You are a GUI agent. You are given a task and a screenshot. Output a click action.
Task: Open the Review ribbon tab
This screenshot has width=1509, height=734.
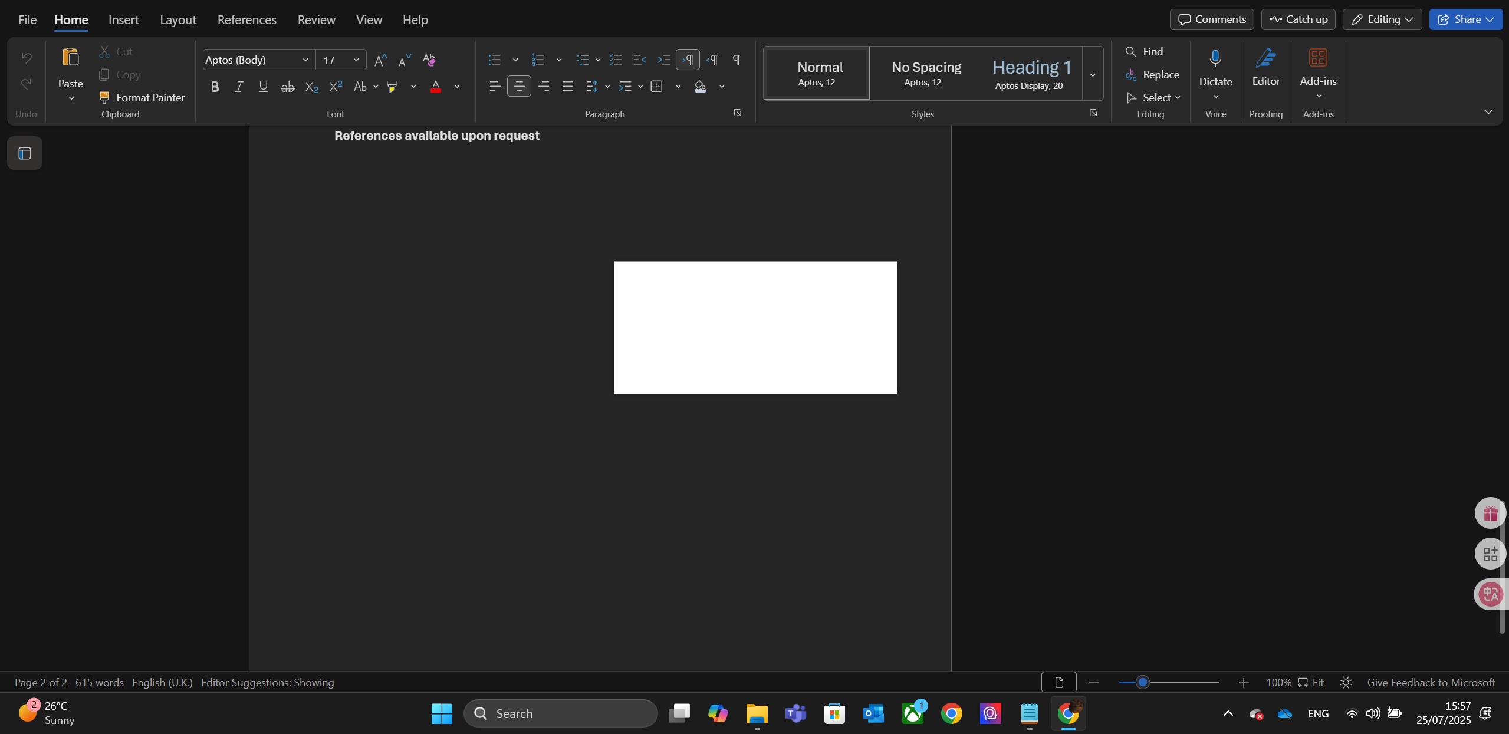coord(316,19)
